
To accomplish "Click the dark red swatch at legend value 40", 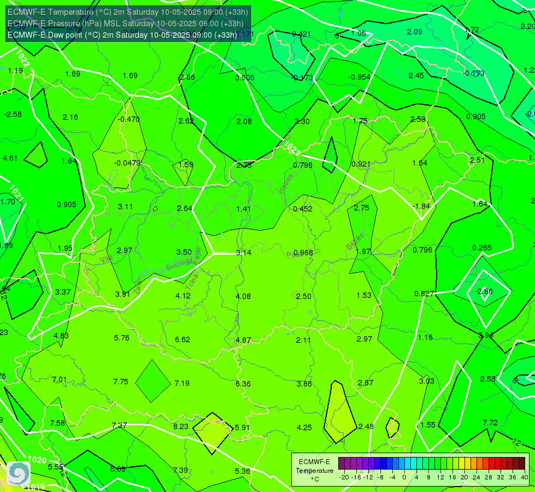I will pyautogui.click(x=522, y=464).
